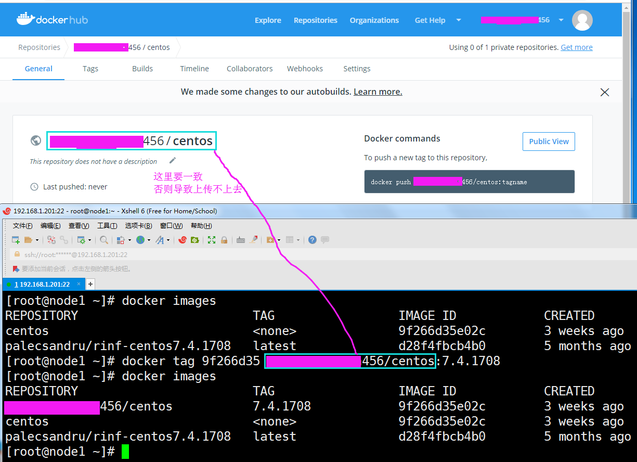The image size is (637, 462).
Task: Open Xshell 文件(F) menu
Action: click(22, 225)
